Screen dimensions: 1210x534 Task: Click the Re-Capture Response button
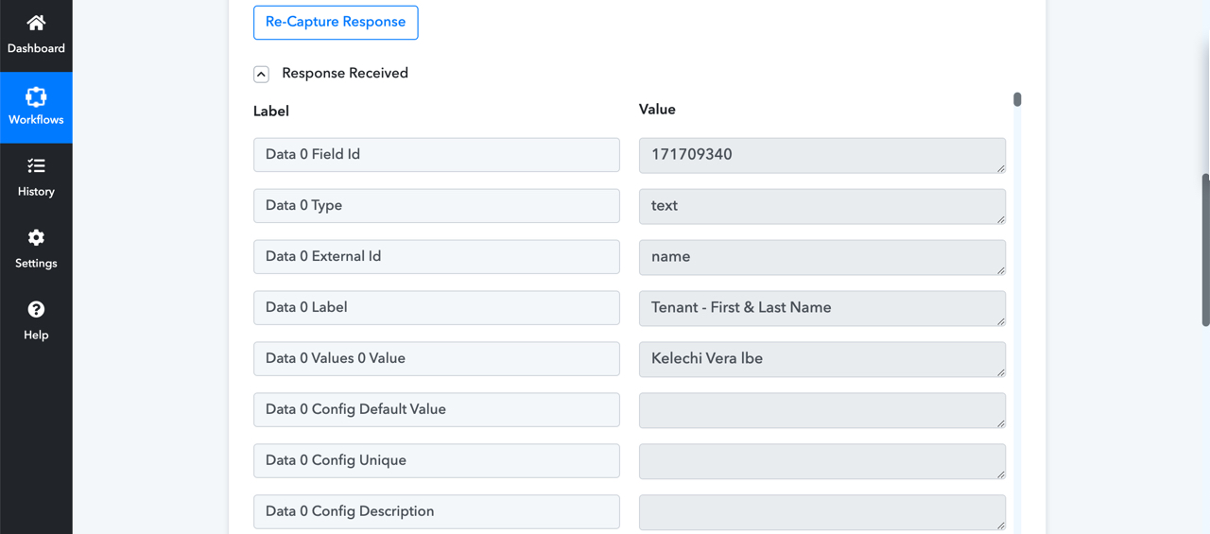[336, 22]
